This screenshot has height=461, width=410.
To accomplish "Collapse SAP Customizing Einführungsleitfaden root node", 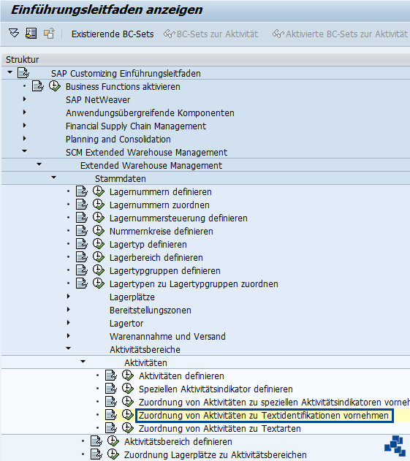I will pos(10,72).
